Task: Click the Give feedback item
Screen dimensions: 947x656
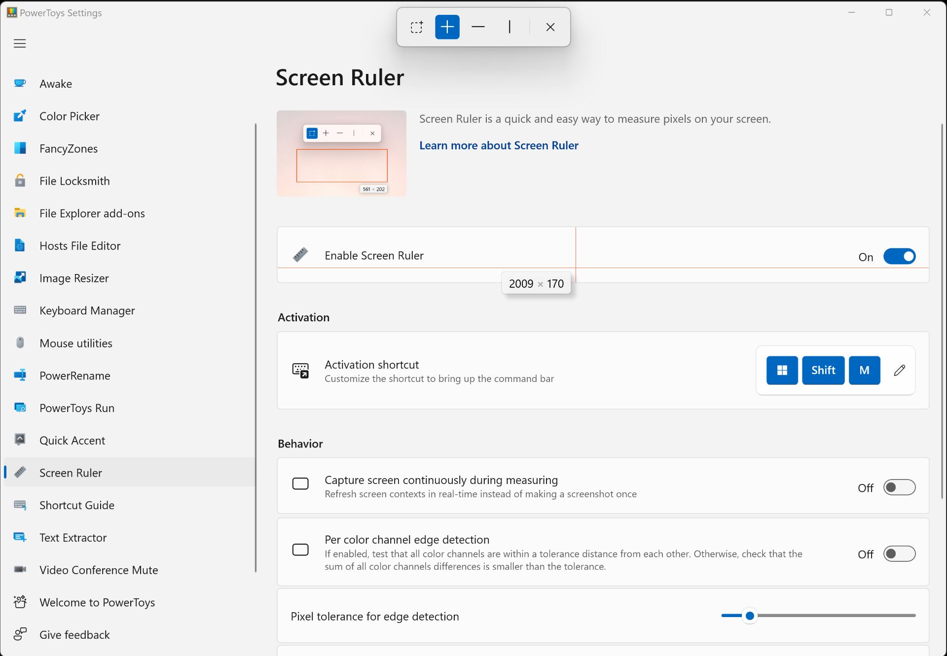Action: tap(74, 635)
